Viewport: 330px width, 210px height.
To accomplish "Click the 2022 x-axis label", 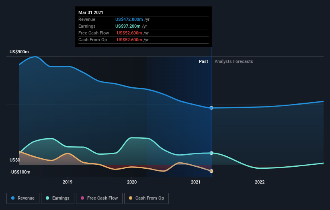I will [x=260, y=182].
